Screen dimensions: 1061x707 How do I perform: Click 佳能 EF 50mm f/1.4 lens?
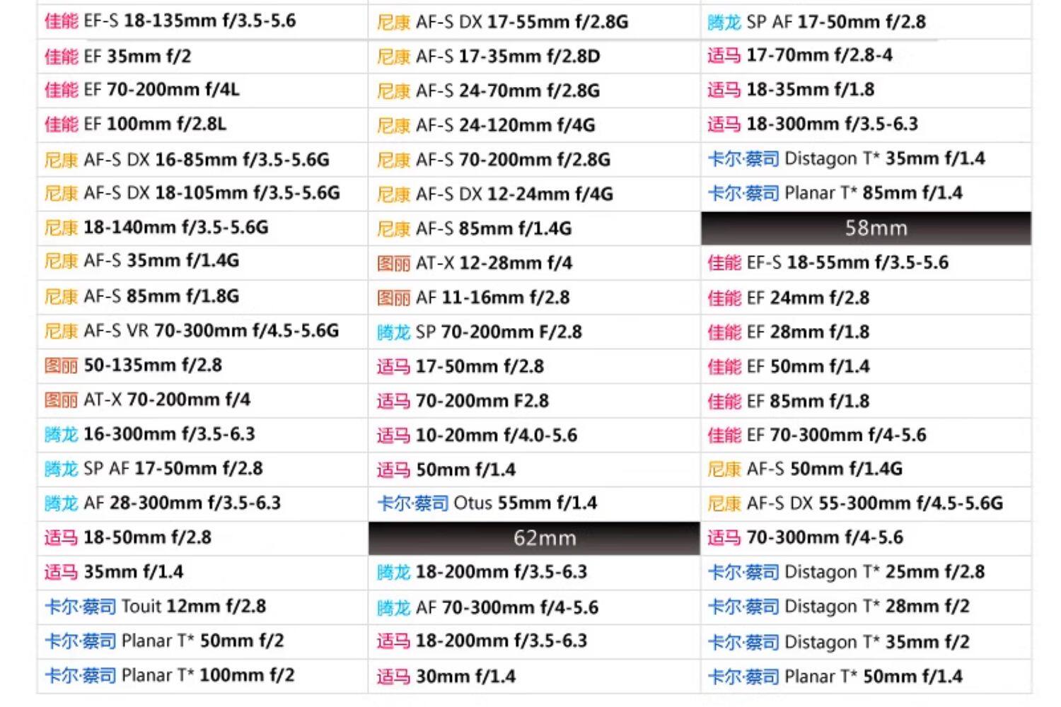(x=866, y=366)
